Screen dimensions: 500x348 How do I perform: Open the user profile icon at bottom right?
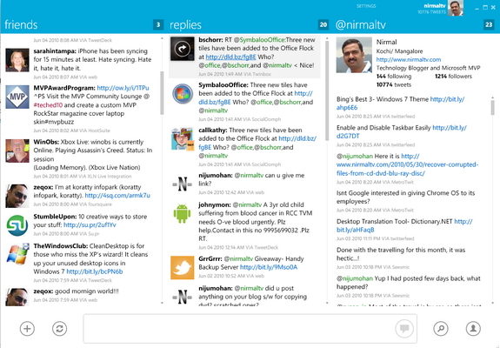[x=473, y=329]
